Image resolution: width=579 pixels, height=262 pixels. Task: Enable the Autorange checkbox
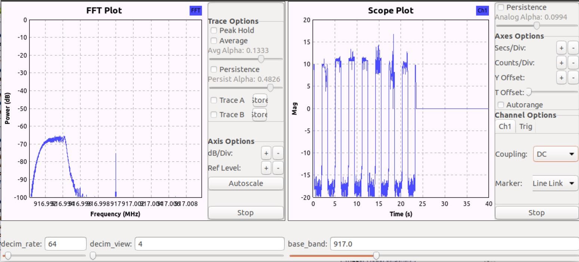(x=501, y=105)
